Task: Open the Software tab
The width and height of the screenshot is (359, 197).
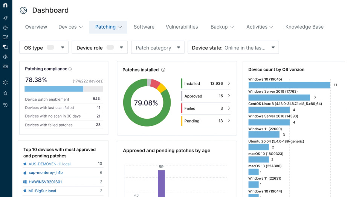Action: (144, 27)
